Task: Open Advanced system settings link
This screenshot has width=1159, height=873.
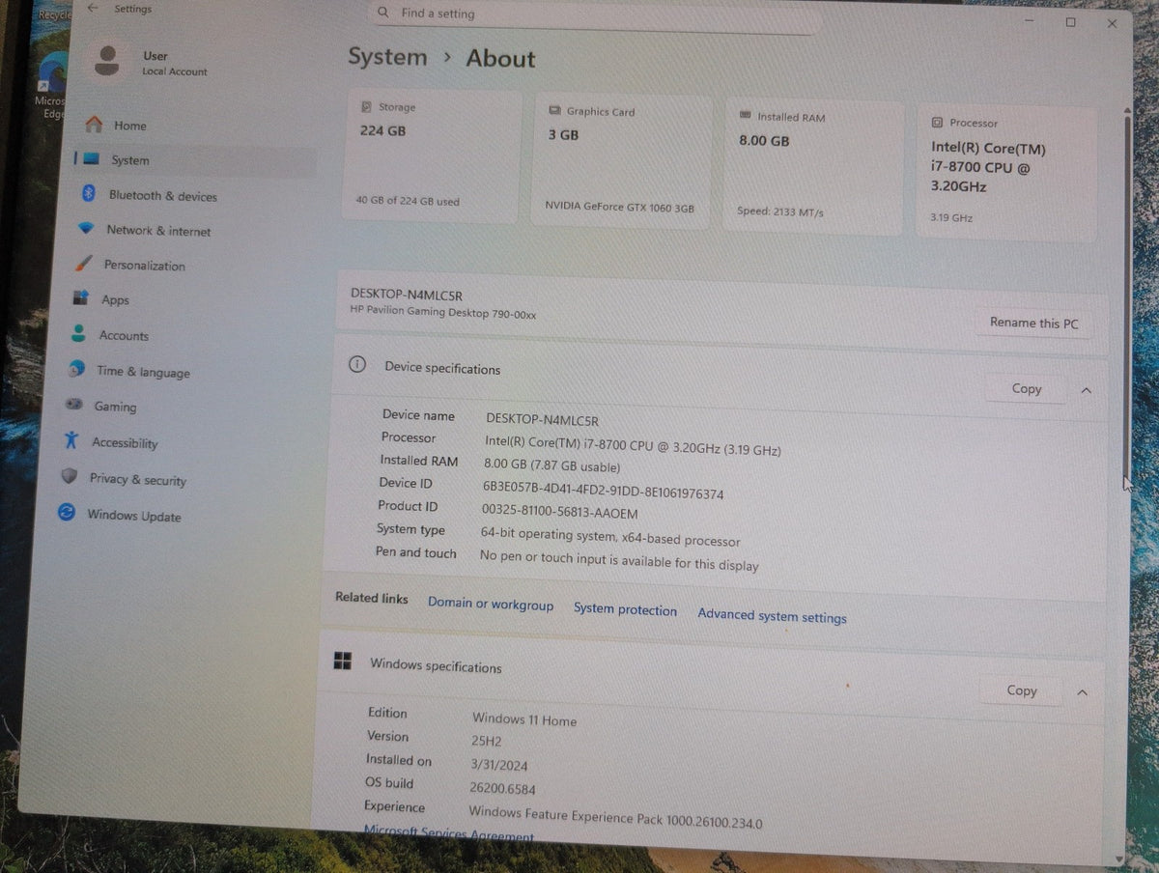Action: click(772, 615)
